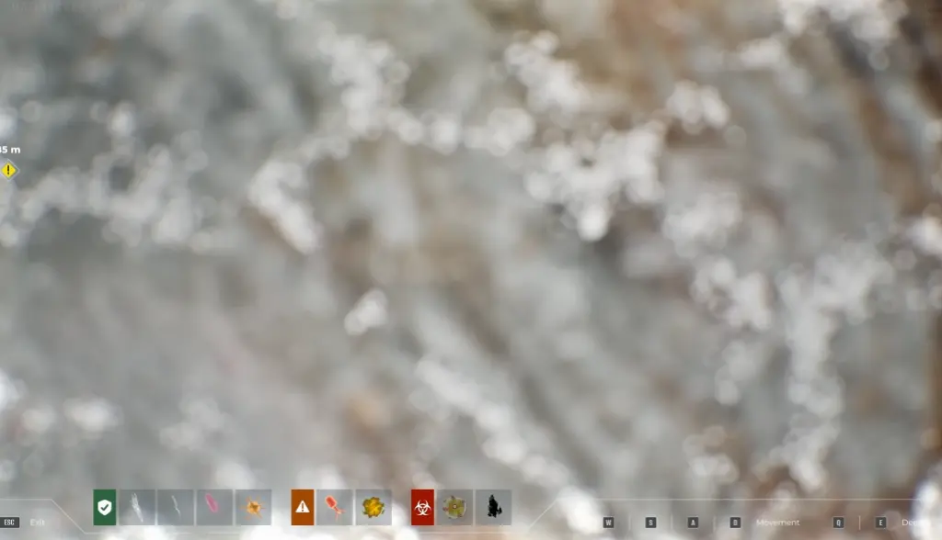This screenshot has width=942, height=540.
Task: Click the Q key hint
Action: pos(839,523)
